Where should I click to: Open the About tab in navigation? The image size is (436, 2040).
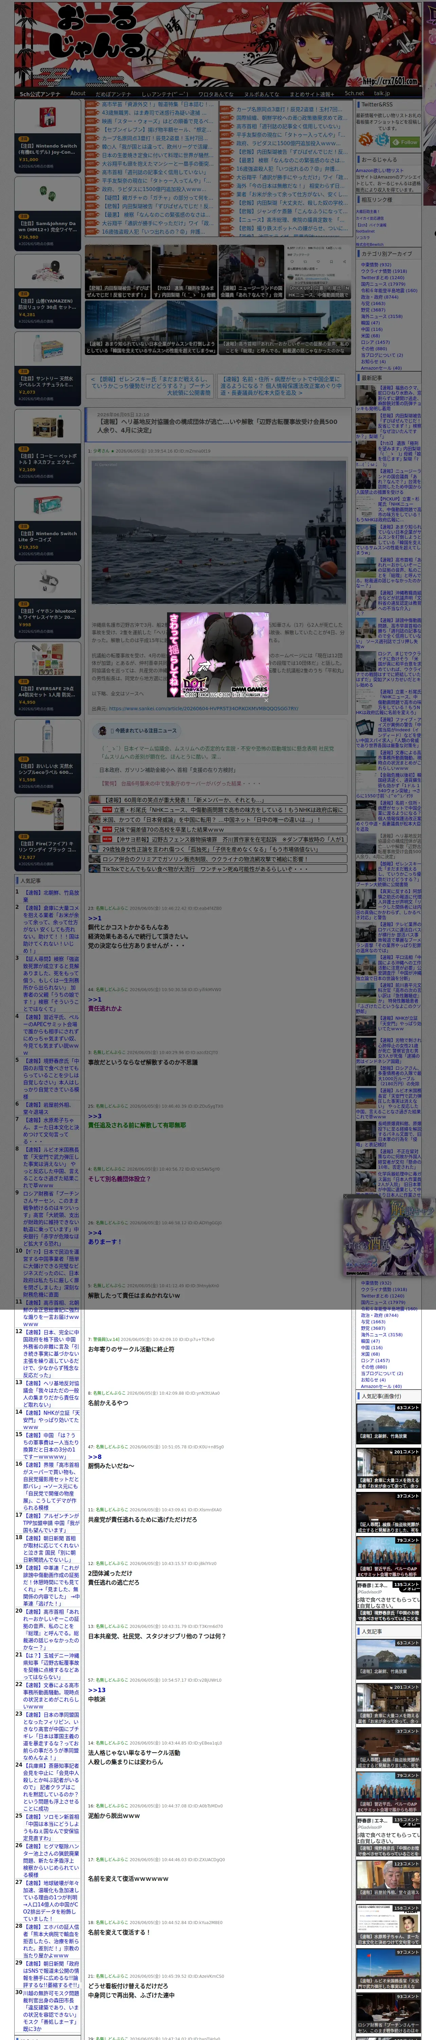[77, 93]
